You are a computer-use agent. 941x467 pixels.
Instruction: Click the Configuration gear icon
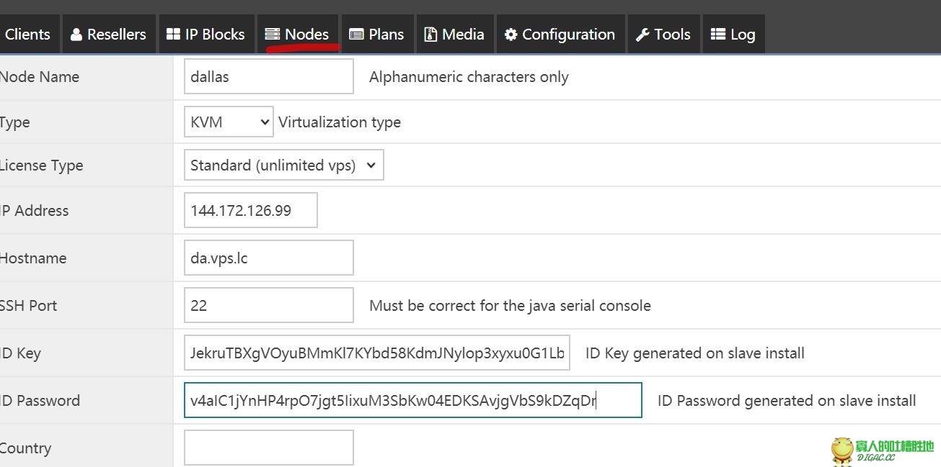tap(511, 35)
